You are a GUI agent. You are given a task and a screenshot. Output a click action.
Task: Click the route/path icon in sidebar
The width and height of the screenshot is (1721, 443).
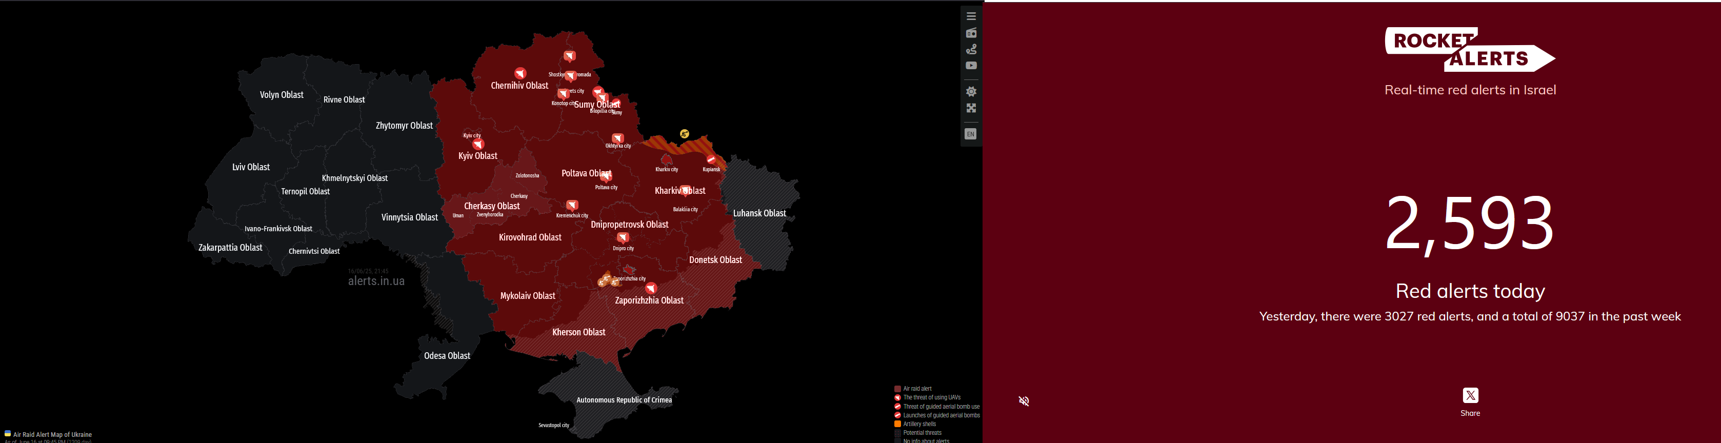[x=971, y=49]
